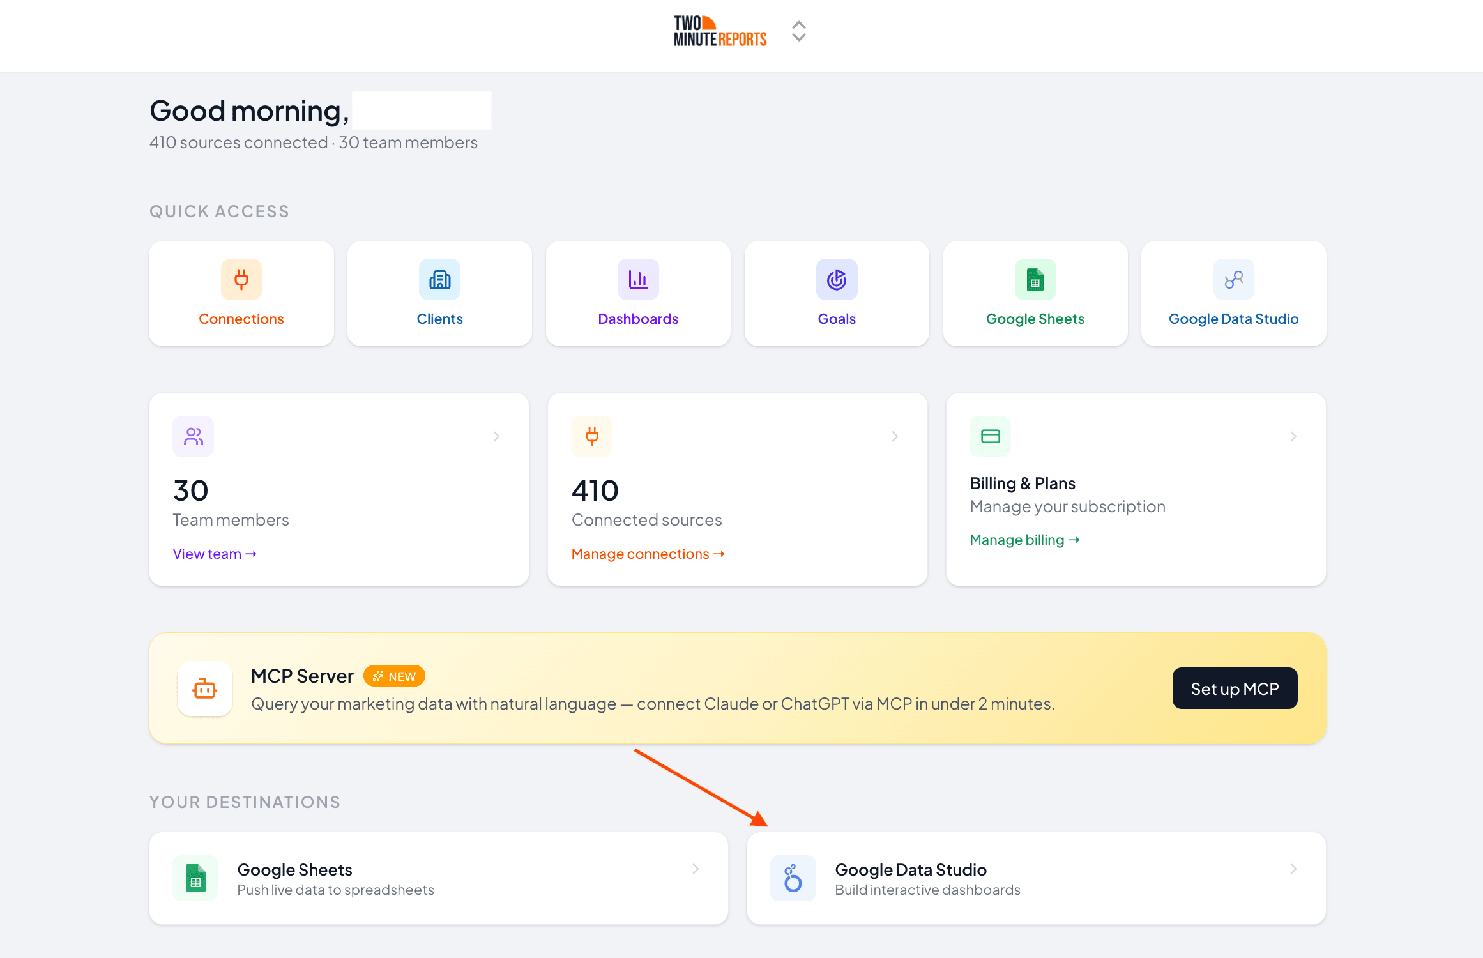Open the workspace switcher up-down arrows
This screenshot has height=958, width=1483.
[798, 31]
